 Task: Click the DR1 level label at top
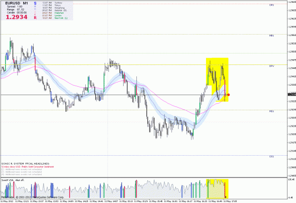click(x=271, y=5)
